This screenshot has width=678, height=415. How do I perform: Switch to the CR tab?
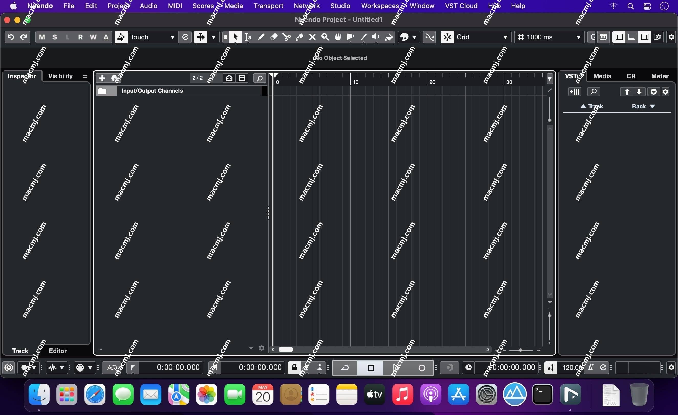pos(631,76)
